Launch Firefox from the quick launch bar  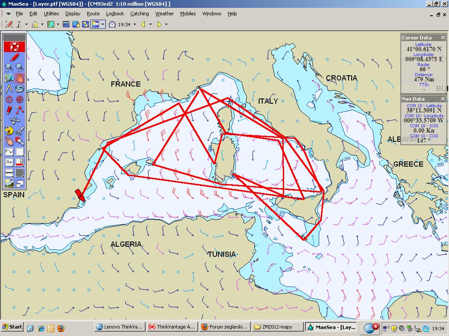pos(61,328)
